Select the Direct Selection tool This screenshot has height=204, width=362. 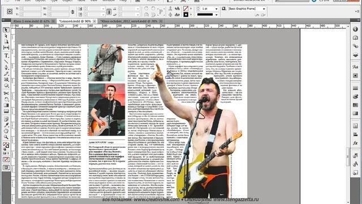pos(6,36)
